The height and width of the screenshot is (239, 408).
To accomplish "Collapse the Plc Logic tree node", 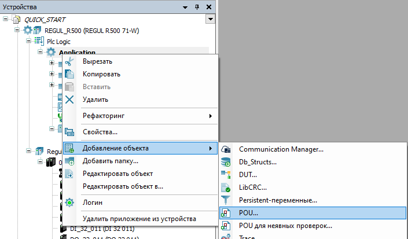I will pyautogui.click(x=29, y=41).
